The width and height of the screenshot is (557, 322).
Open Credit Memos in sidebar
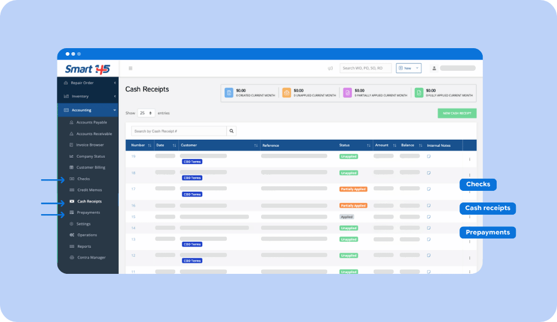tap(89, 190)
